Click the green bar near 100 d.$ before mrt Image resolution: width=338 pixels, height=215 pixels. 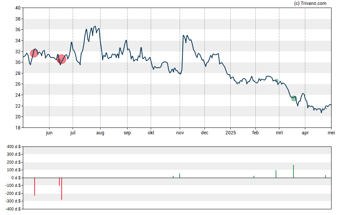pos(276,174)
